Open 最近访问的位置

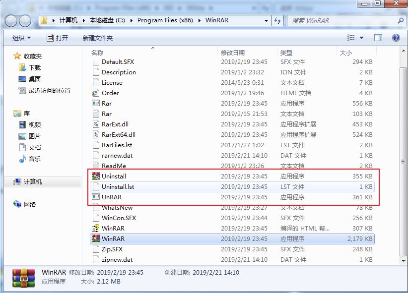pyautogui.click(x=44, y=90)
